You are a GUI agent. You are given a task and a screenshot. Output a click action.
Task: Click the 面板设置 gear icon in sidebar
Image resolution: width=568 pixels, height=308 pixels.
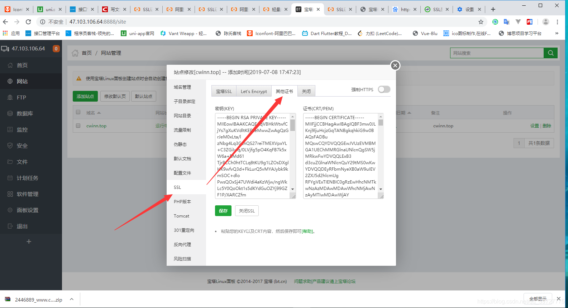[x=10, y=210]
